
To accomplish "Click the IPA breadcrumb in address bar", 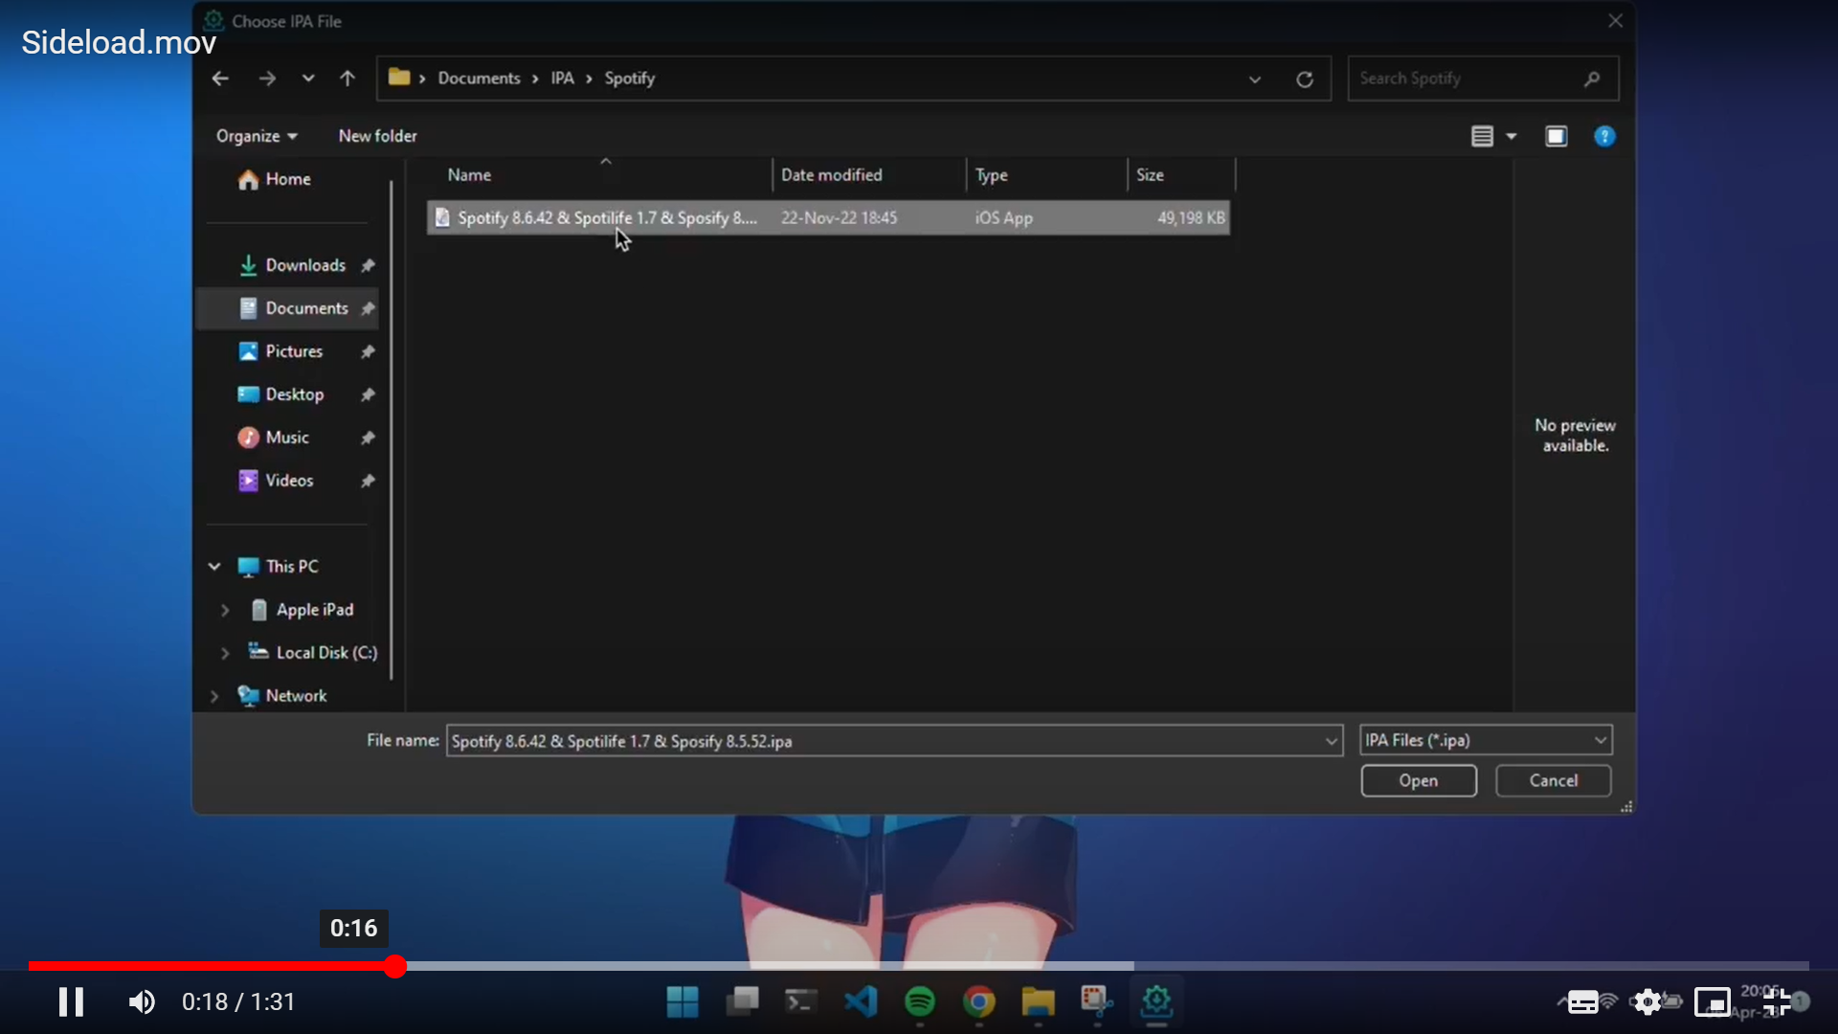I will click(x=562, y=79).
